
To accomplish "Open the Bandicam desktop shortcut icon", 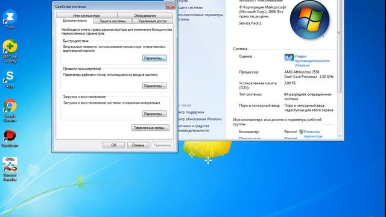I will tap(10, 138).
